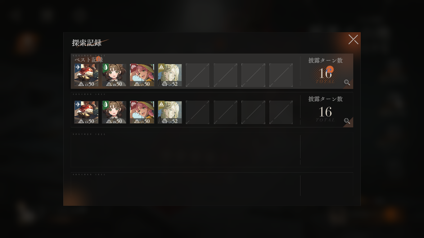
Task: Click beast affinity icon on pink-haired portrait, second row
Action: pos(133,104)
